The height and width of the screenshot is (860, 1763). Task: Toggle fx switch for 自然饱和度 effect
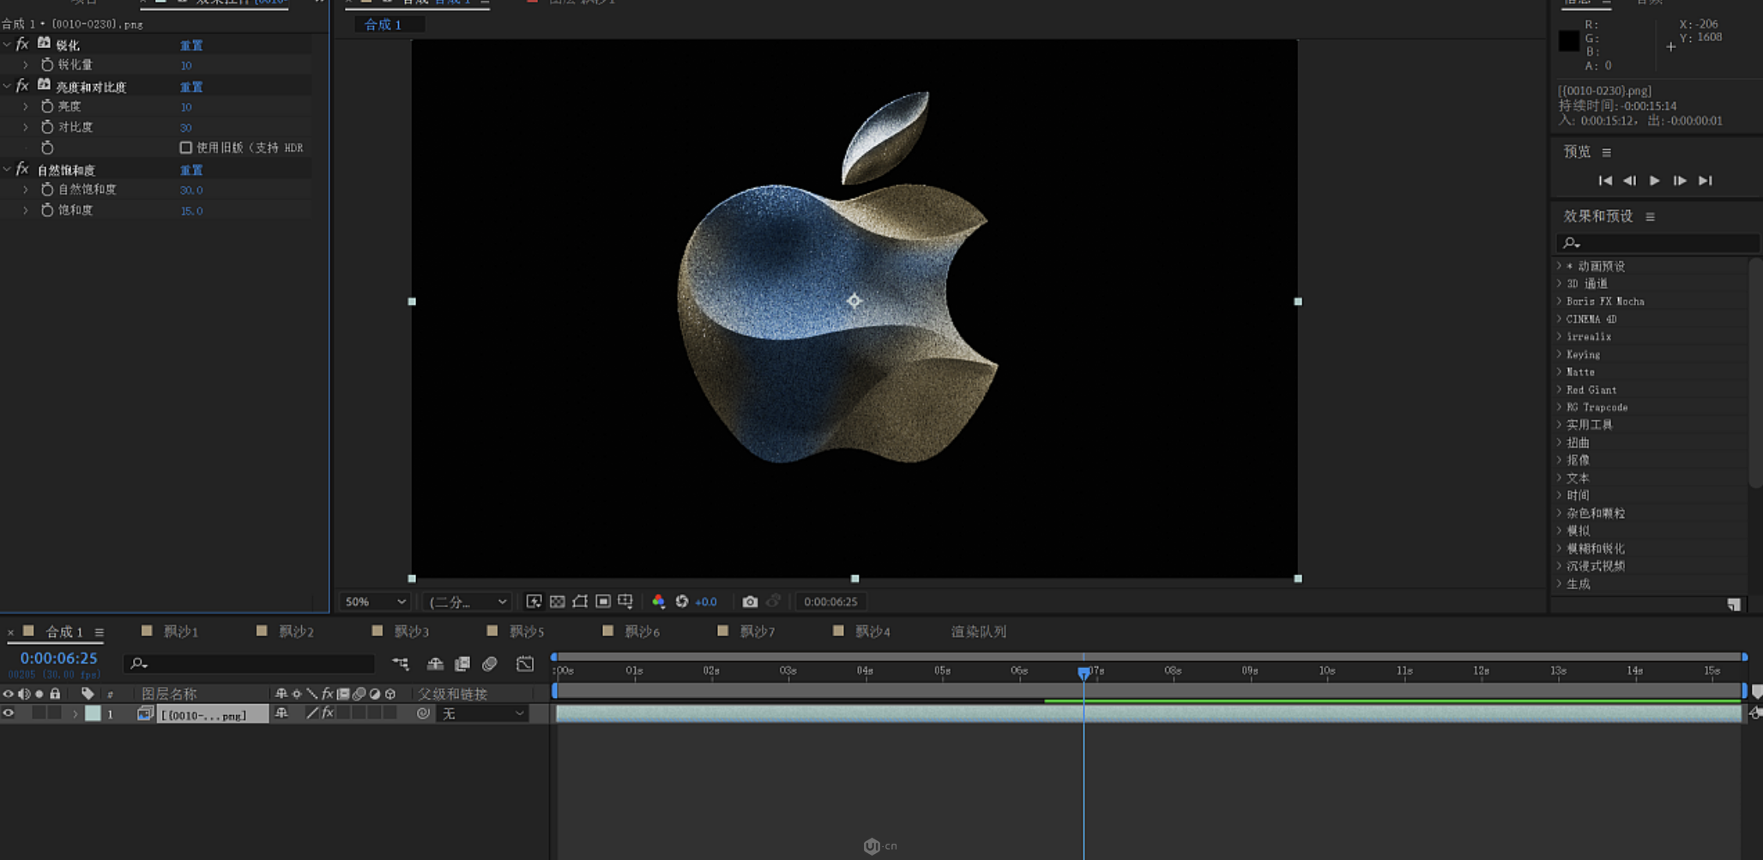[22, 169]
